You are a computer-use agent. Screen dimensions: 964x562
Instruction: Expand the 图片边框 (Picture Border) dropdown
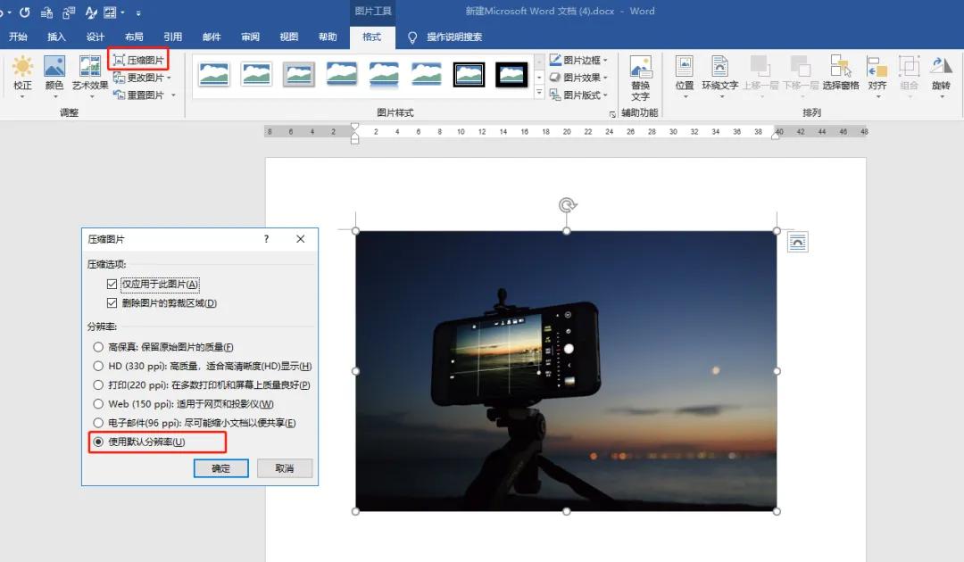tap(578, 61)
